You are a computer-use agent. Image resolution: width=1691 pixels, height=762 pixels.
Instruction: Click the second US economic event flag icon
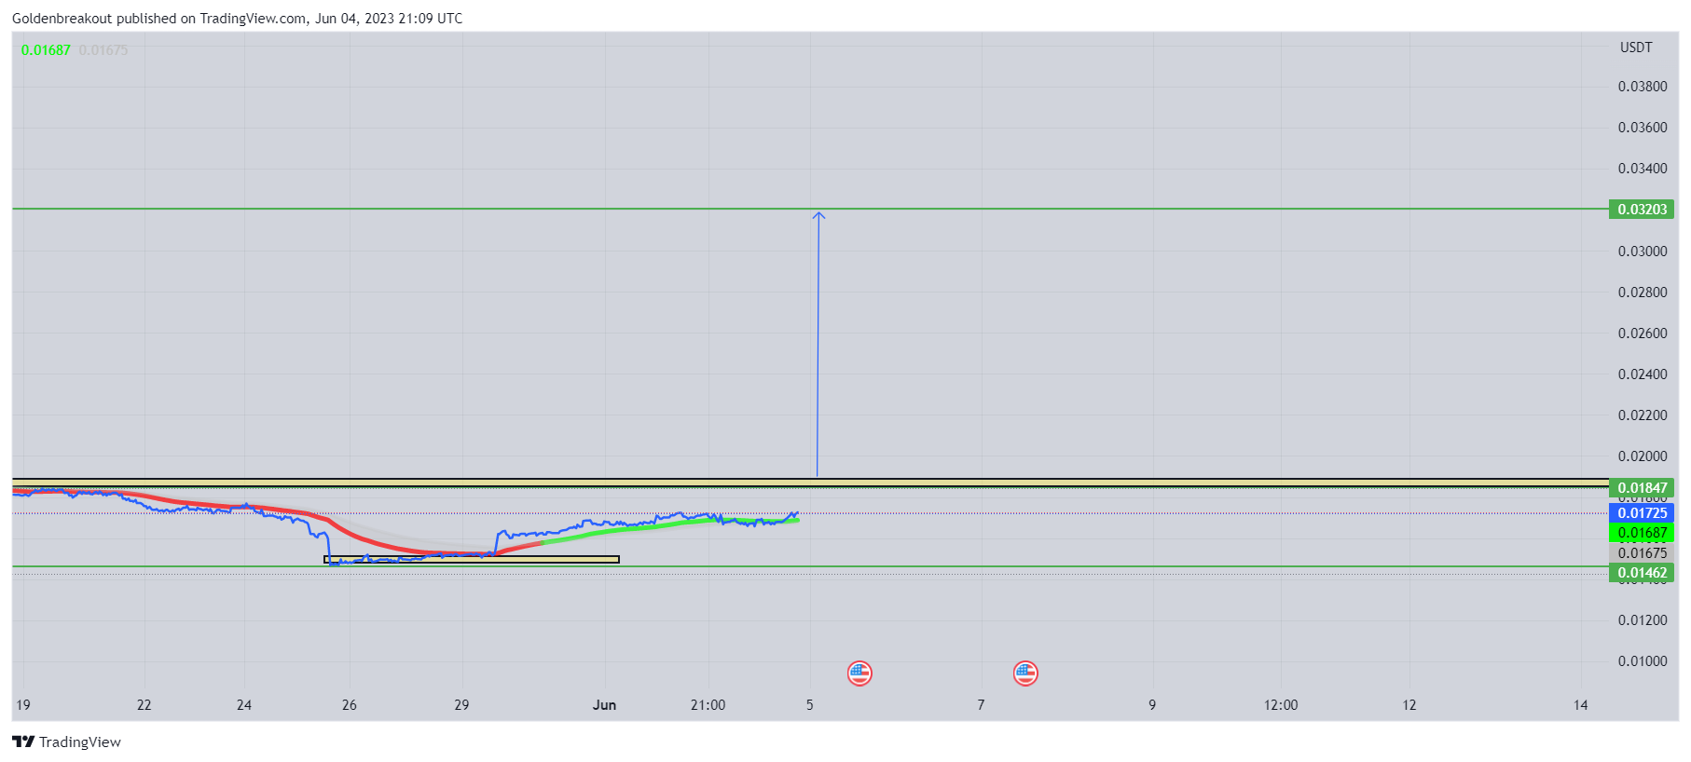coord(1025,673)
